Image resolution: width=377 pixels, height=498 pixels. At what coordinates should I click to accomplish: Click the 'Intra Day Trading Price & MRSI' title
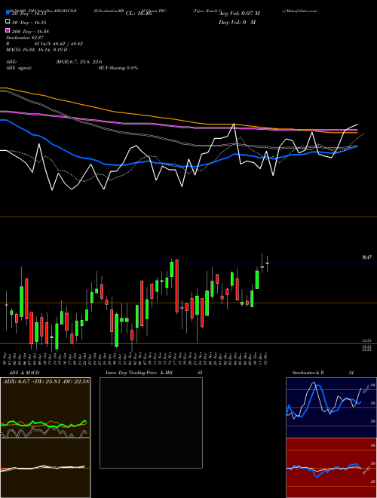154,373
